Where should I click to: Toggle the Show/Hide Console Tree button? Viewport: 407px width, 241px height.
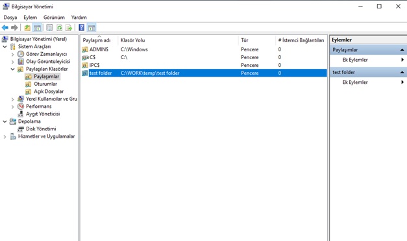point(37,27)
